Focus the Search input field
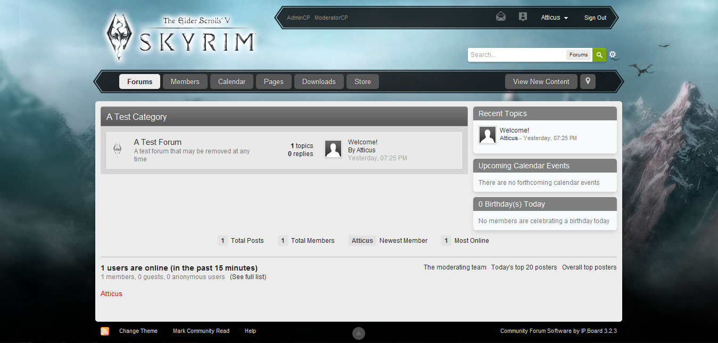This screenshot has width=718, height=343. point(517,55)
